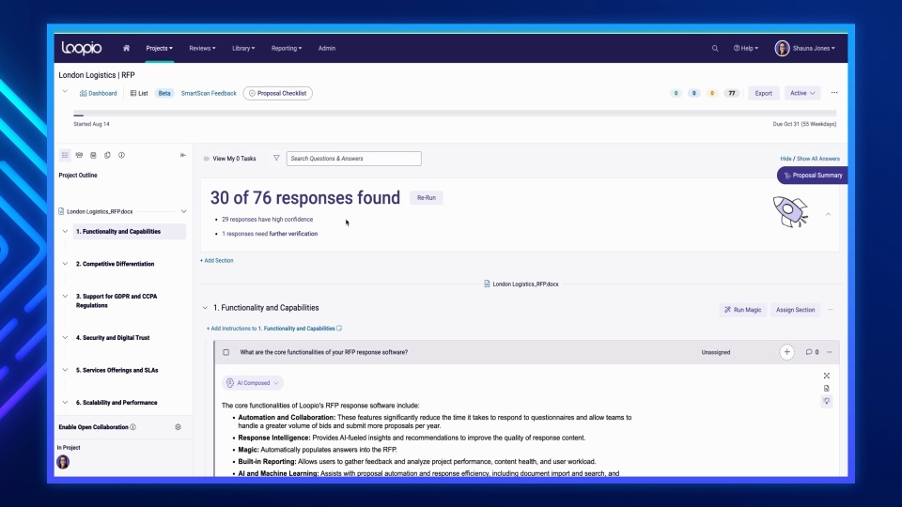Click Show All Answers link
The image size is (902, 507).
tap(818, 159)
